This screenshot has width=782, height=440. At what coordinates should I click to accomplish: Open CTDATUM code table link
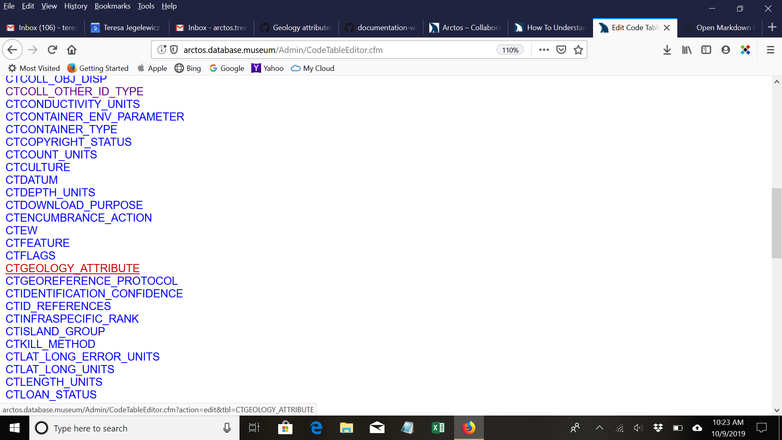32,180
